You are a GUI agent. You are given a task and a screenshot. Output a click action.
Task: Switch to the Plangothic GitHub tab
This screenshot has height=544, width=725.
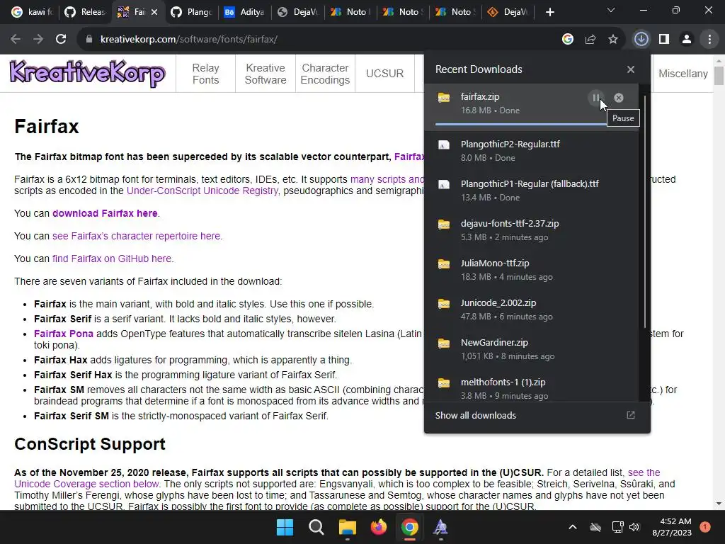191,12
